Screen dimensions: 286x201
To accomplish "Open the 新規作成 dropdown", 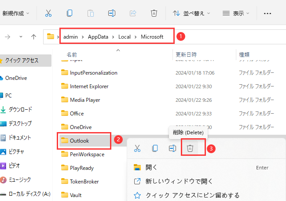I will tap(16, 13).
